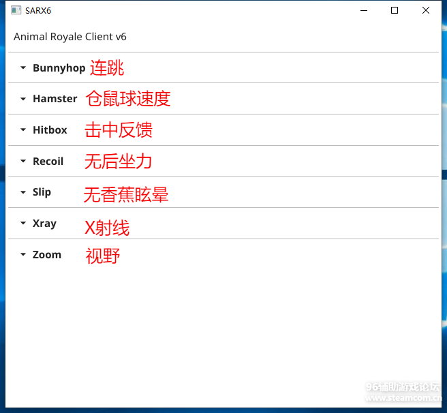Close the SARX6 window
Viewport: 447px width, 413px height.
point(426,10)
